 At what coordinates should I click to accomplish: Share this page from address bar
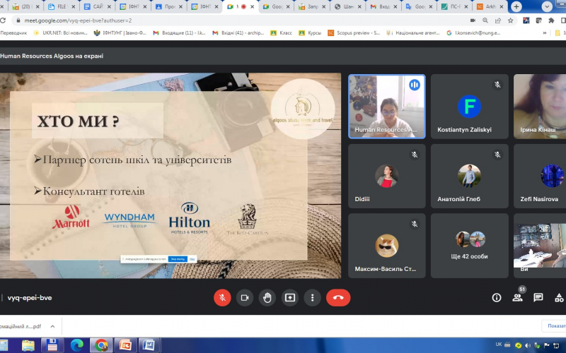point(498,20)
